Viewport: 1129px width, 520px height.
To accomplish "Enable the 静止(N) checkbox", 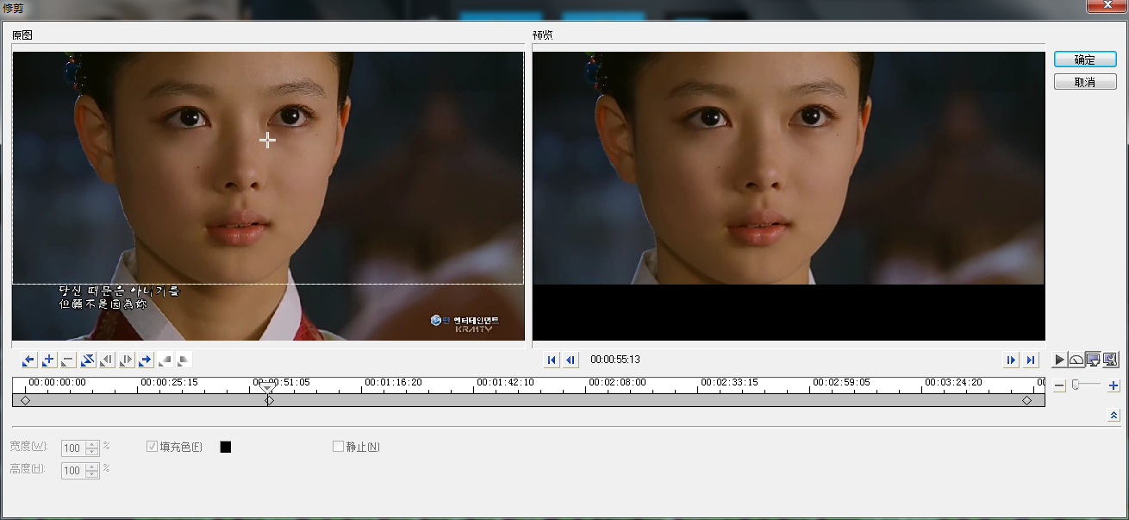I will pos(339,447).
